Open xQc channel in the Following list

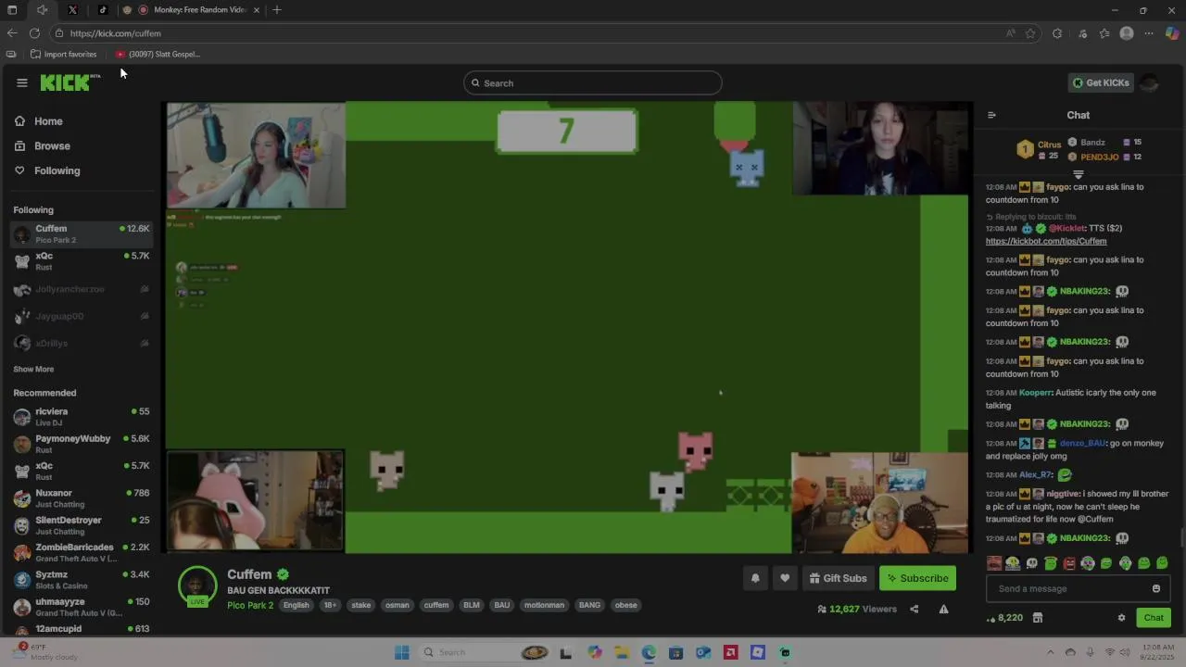82,261
